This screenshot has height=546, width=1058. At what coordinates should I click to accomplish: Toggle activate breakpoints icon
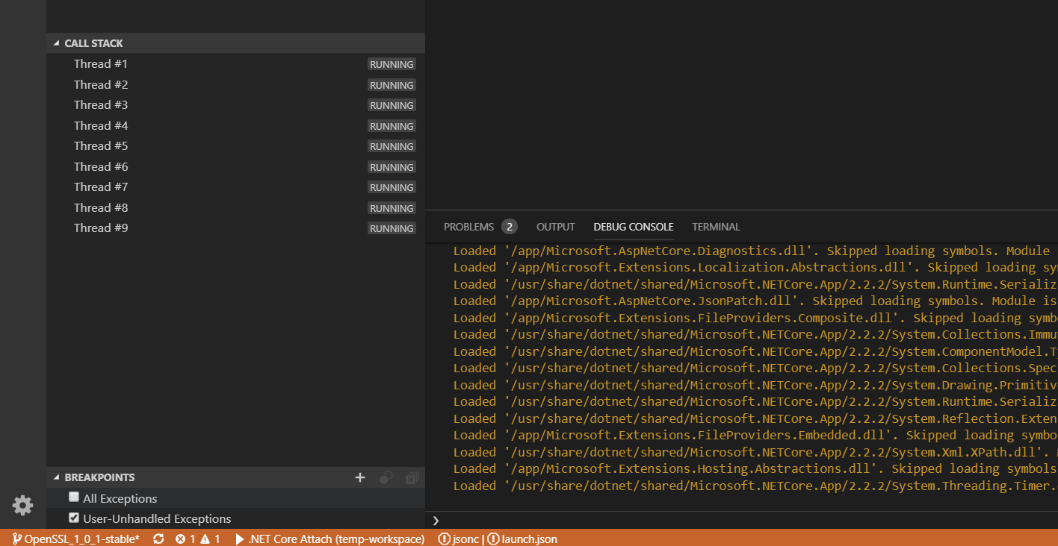click(x=386, y=477)
